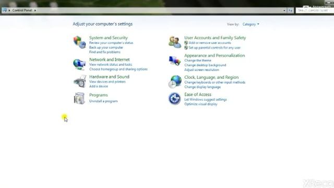334x188 pixels.
Task: Open the address bar history dropdown arrow
Action: tap(284, 10)
